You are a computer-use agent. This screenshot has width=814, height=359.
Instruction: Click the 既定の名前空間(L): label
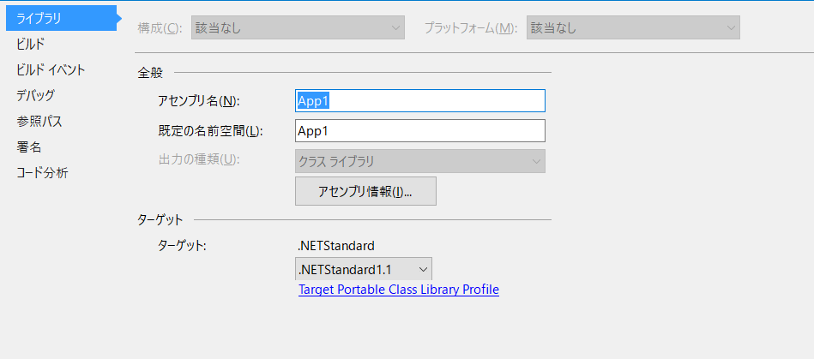211,131
